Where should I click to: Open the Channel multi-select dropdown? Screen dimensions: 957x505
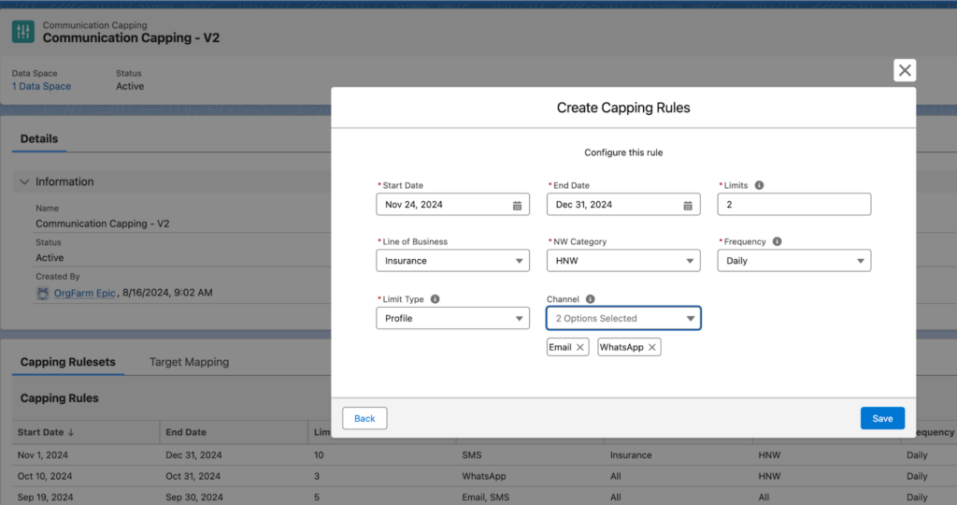pyautogui.click(x=622, y=319)
